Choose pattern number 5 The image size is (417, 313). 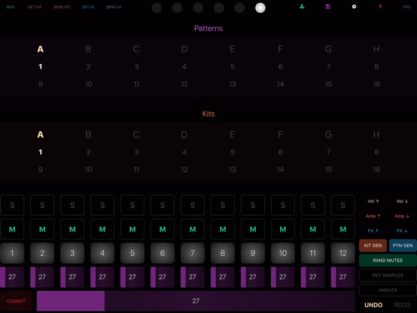(x=232, y=67)
